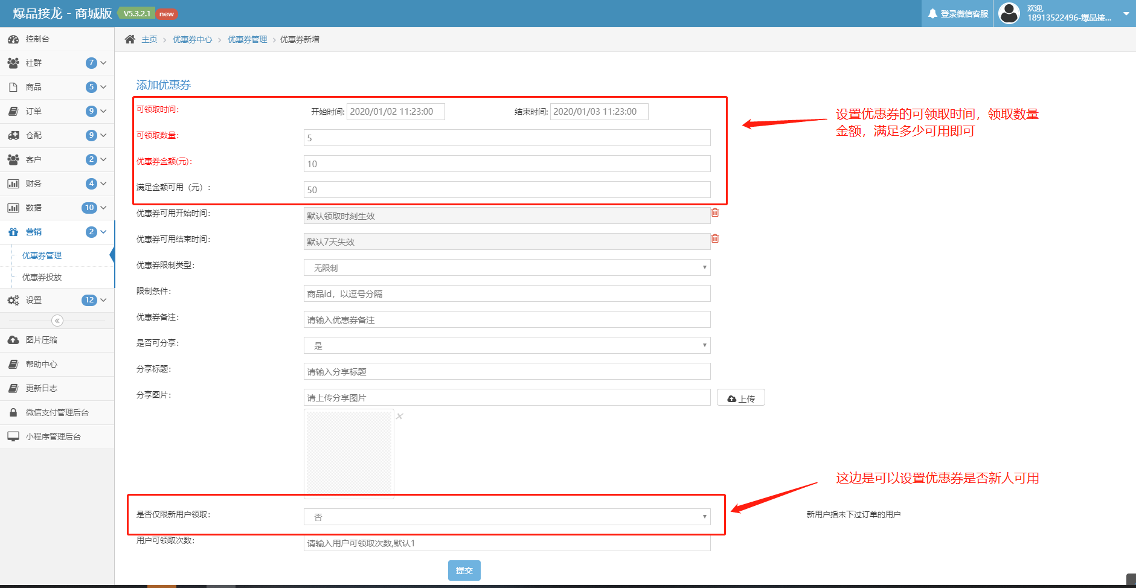Open the 优惠券限制类型 dropdown

pos(507,267)
